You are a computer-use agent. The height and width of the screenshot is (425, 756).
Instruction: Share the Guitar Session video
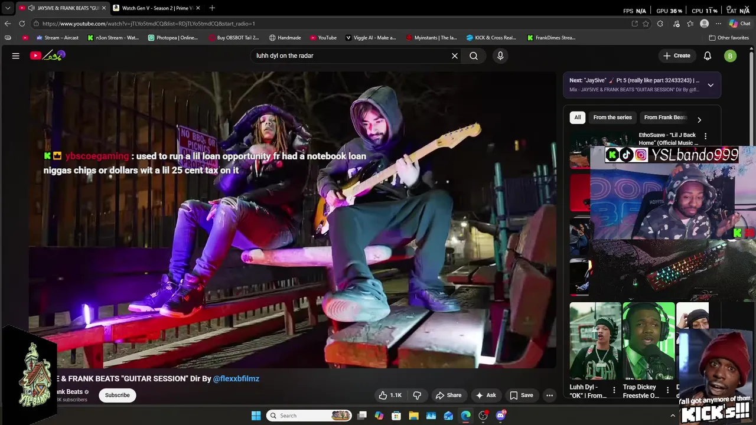pyautogui.click(x=448, y=395)
